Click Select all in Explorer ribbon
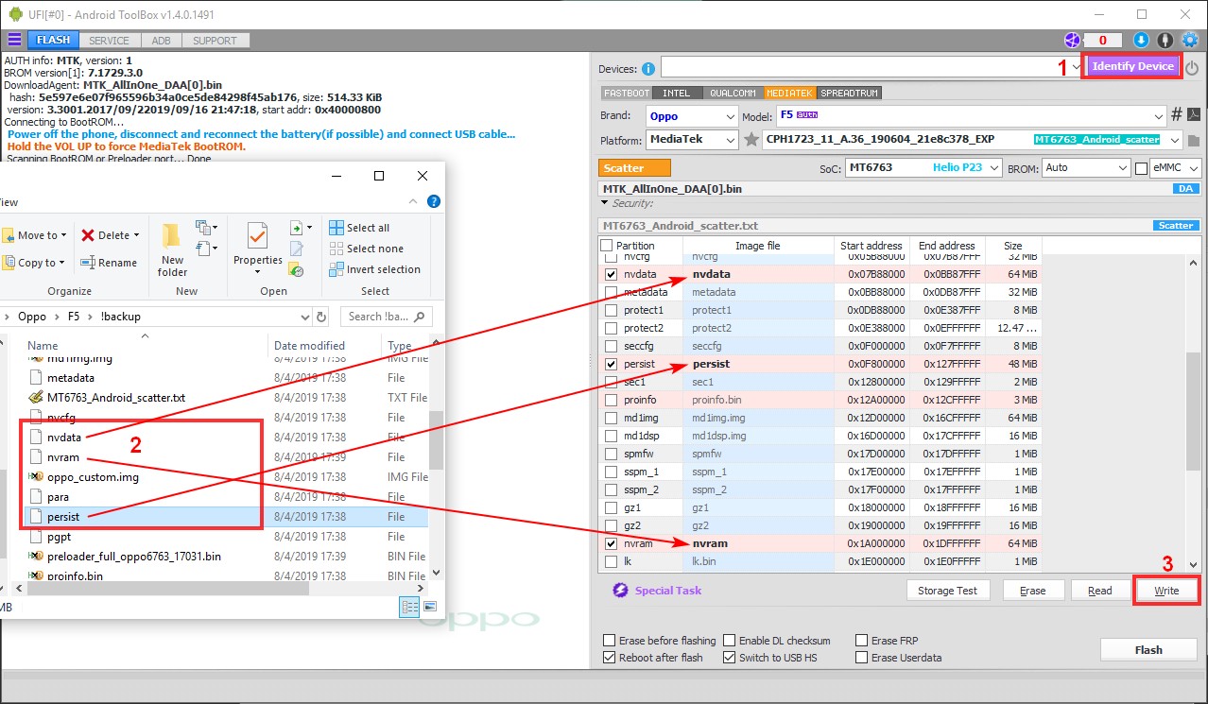The image size is (1208, 704). [x=359, y=228]
